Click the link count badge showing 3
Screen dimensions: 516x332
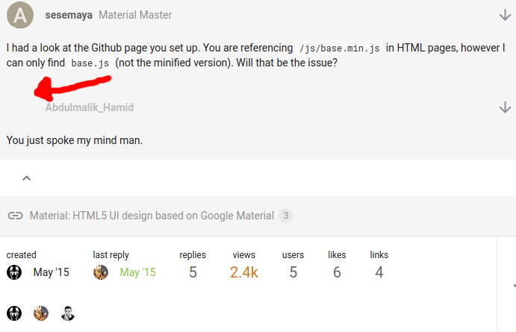(x=286, y=216)
